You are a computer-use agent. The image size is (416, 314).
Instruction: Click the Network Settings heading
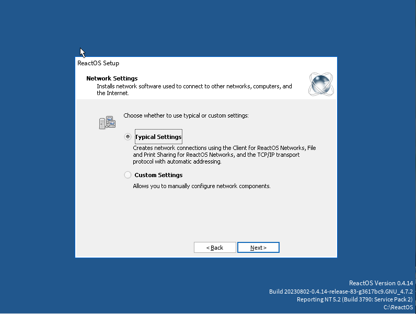(112, 78)
